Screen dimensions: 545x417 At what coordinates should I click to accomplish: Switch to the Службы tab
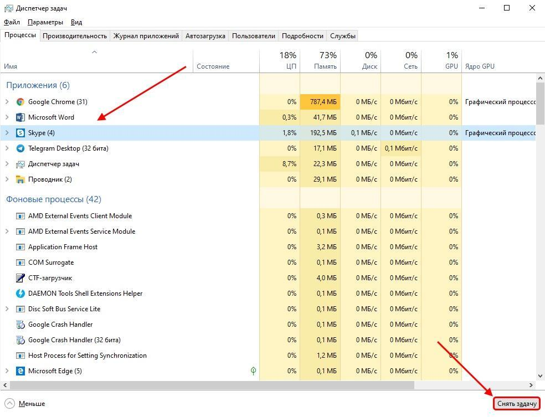tap(343, 36)
